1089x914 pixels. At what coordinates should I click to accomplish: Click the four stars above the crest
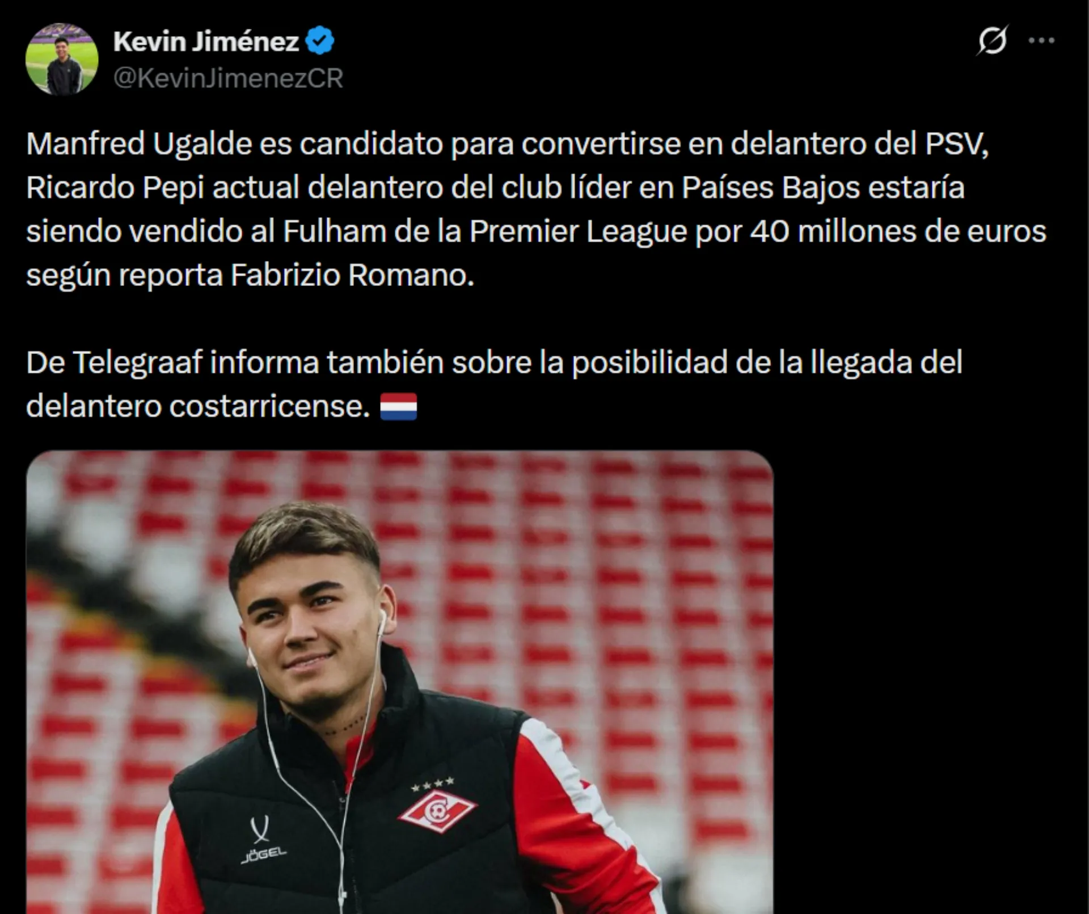(432, 785)
